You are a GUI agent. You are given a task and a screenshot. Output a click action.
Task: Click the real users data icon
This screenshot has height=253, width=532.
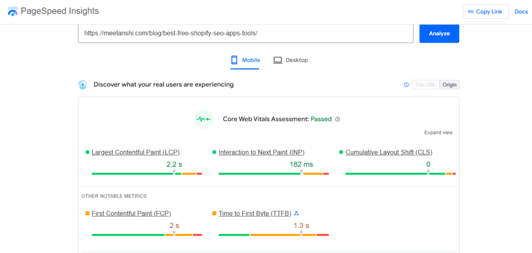coord(83,85)
